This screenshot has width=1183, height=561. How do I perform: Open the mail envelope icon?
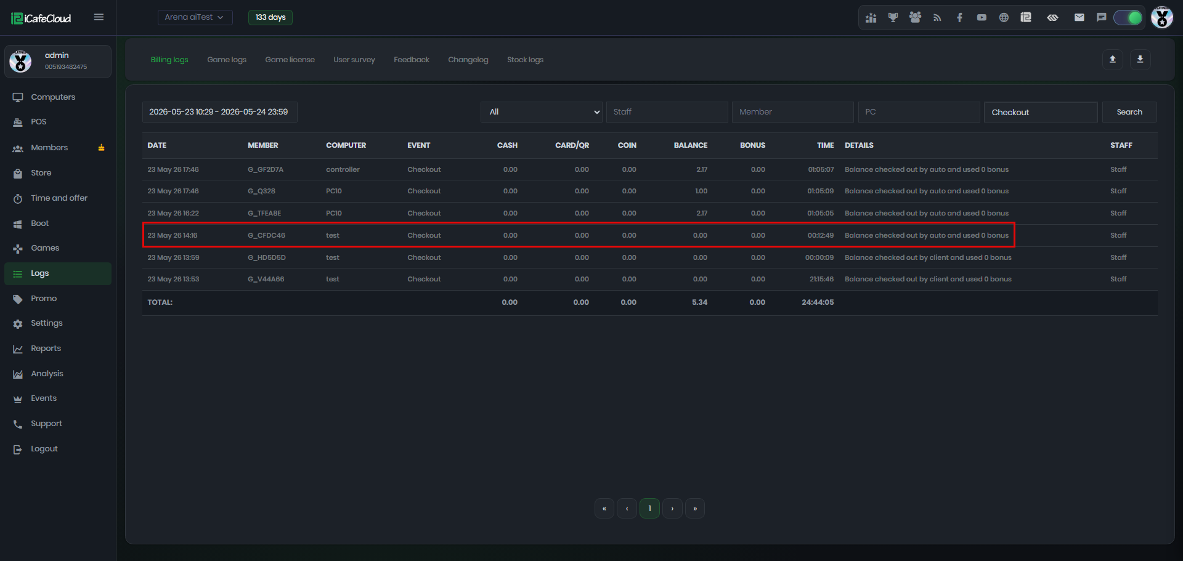tap(1079, 17)
